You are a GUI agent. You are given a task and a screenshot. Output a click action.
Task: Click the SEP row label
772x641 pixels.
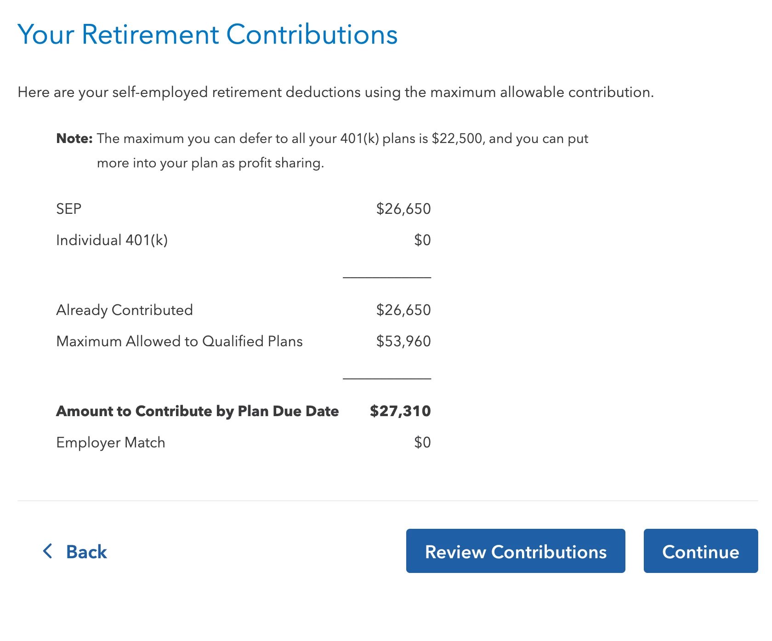[69, 209]
